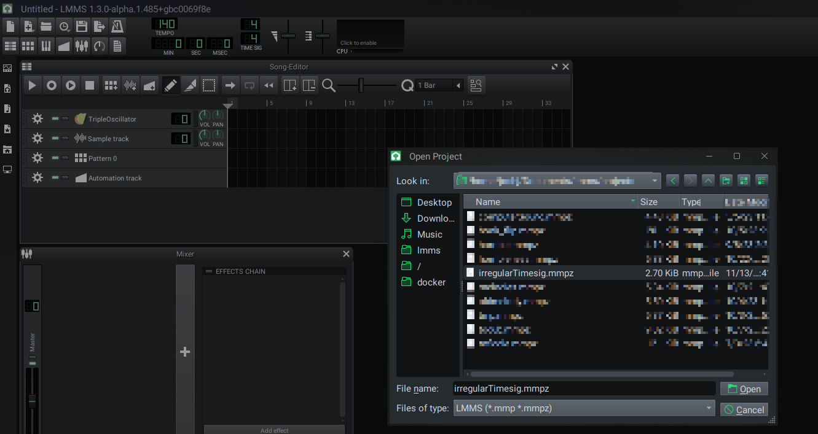
Task: Click the export project icon
Action: (100, 26)
